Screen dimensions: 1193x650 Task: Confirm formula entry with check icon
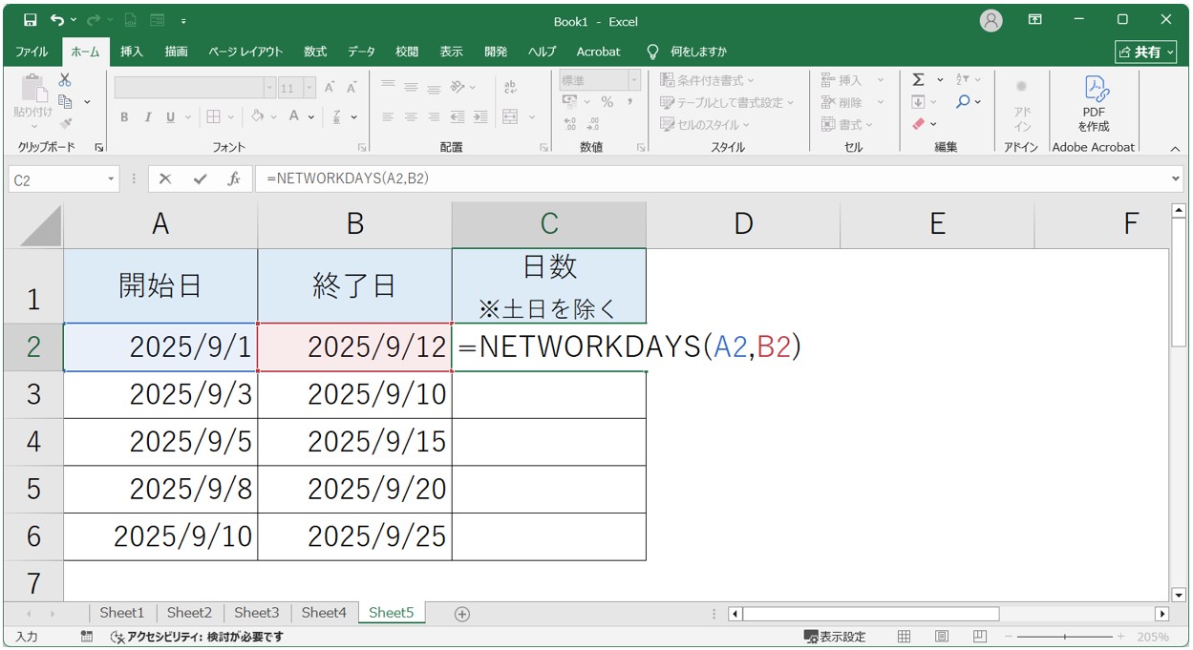click(x=199, y=178)
